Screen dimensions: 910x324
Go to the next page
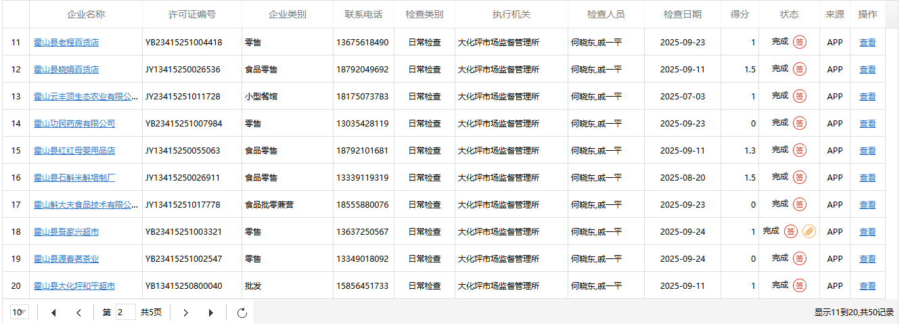click(x=186, y=313)
